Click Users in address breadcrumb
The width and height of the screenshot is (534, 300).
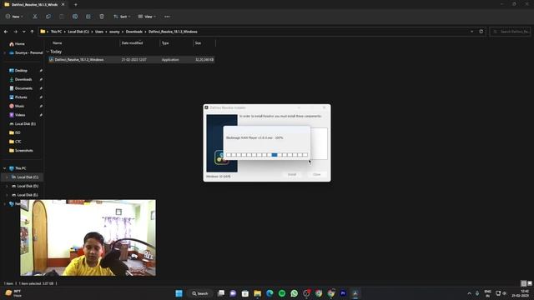(x=99, y=32)
